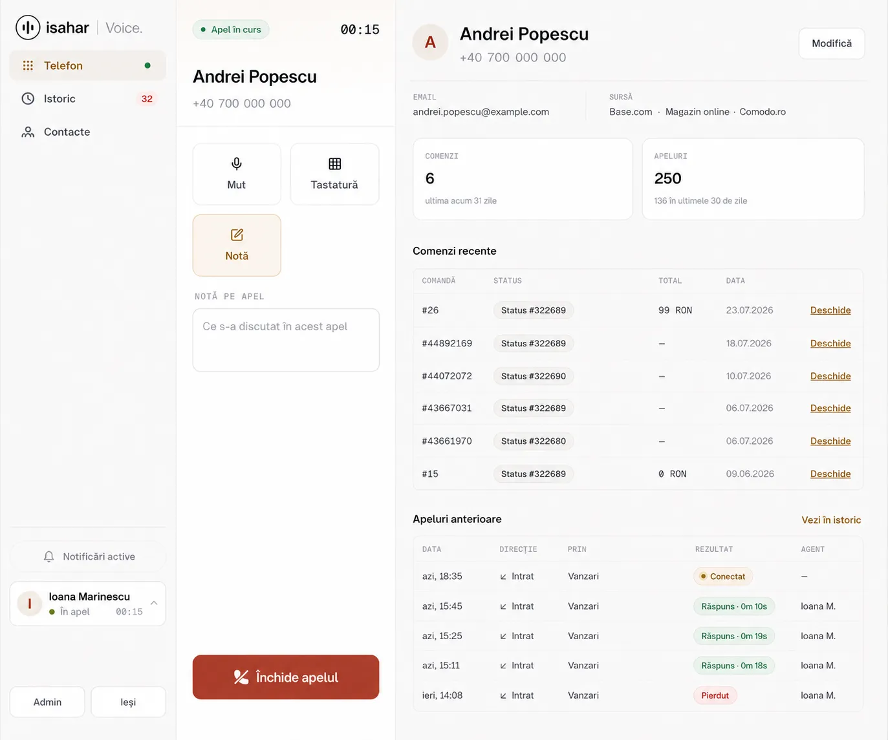Toggle the Tastatură dial pad button

tap(334, 174)
